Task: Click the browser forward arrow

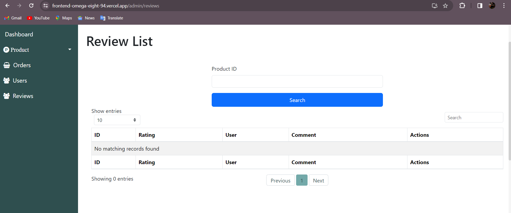Action: tap(19, 6)
